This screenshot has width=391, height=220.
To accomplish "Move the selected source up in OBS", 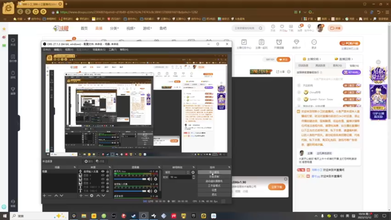I will click(98, 196).
